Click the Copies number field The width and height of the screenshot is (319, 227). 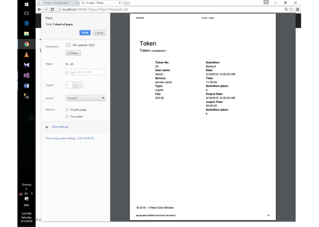point(69,85)
